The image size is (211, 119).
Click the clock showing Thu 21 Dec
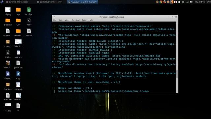(x=202, y=2)
